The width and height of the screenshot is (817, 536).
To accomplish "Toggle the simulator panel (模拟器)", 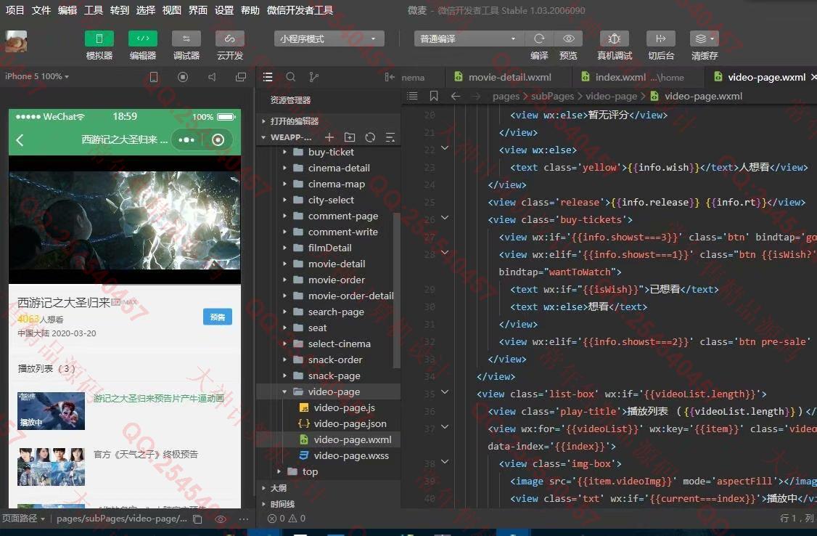I will [99, 39].
